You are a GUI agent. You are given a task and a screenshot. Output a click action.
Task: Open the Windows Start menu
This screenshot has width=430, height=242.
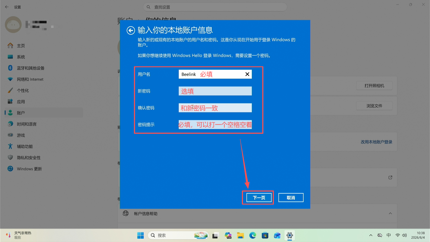pyautogui.click(x=141, y=235)
